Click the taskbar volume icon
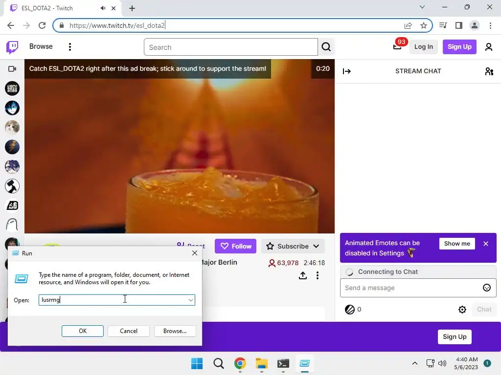This screenshot has height=375, width=501. [442, 363]
